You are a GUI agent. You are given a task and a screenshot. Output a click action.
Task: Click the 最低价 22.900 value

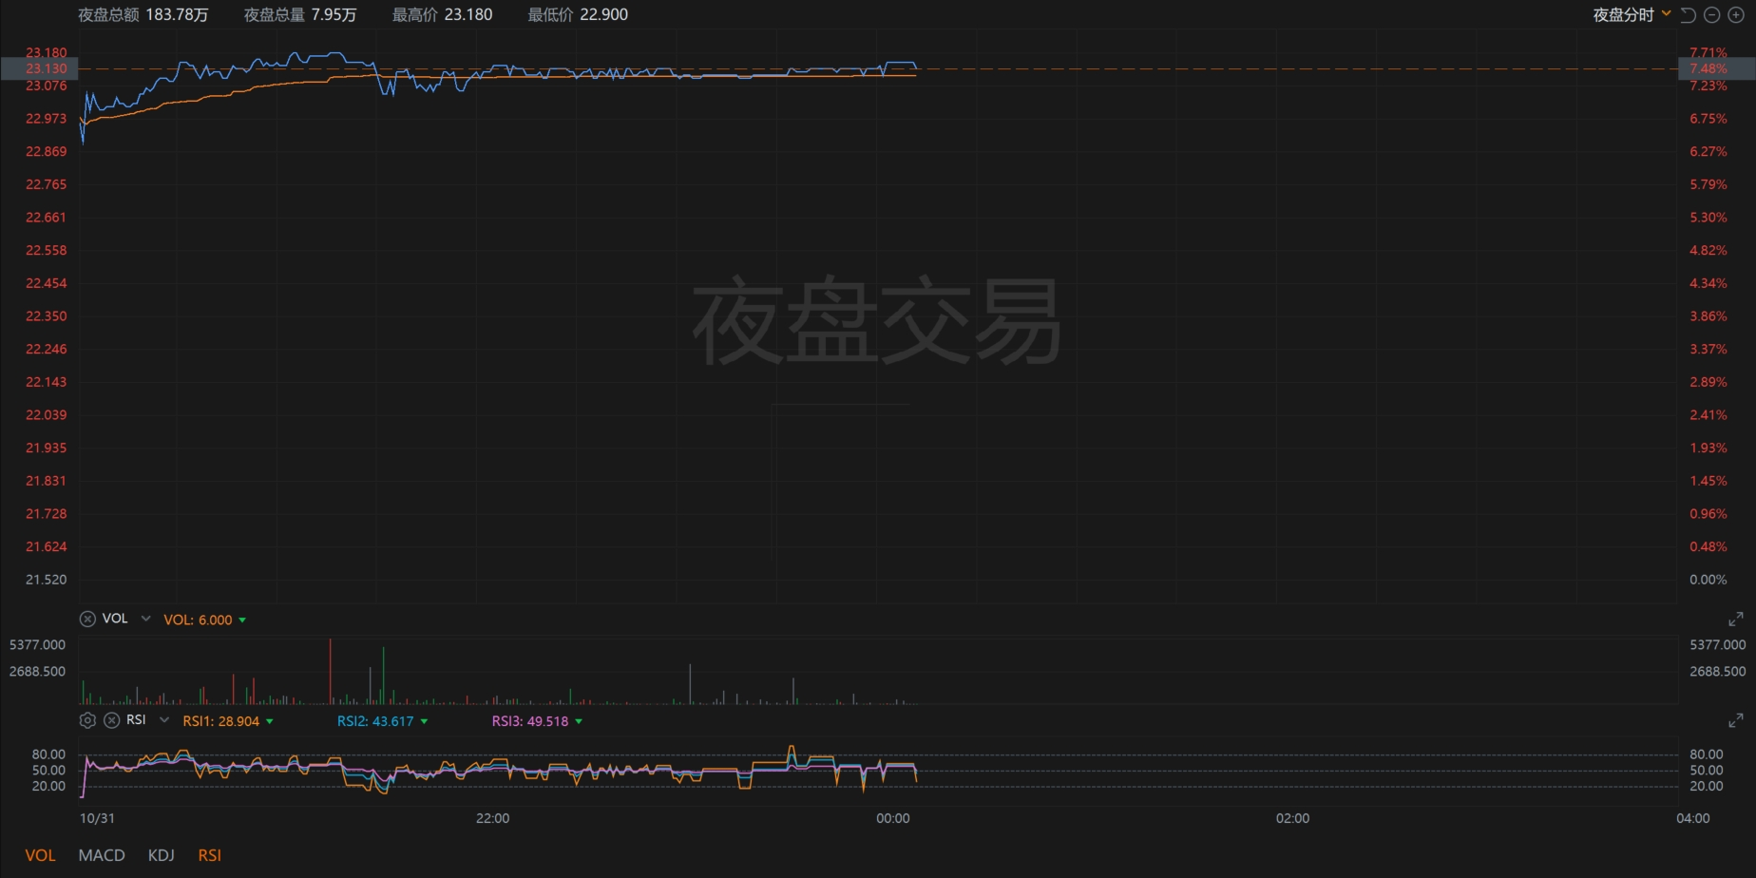point(578,14)
